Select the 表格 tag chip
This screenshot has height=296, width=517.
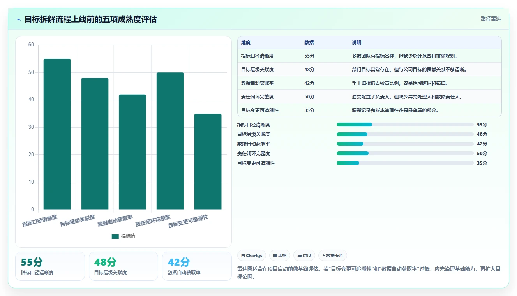(280, 256)
